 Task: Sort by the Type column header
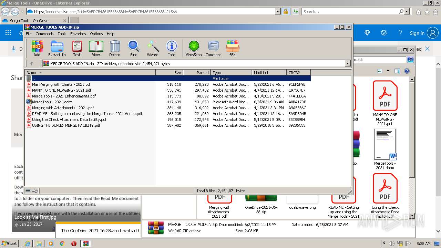coord(231,72)
